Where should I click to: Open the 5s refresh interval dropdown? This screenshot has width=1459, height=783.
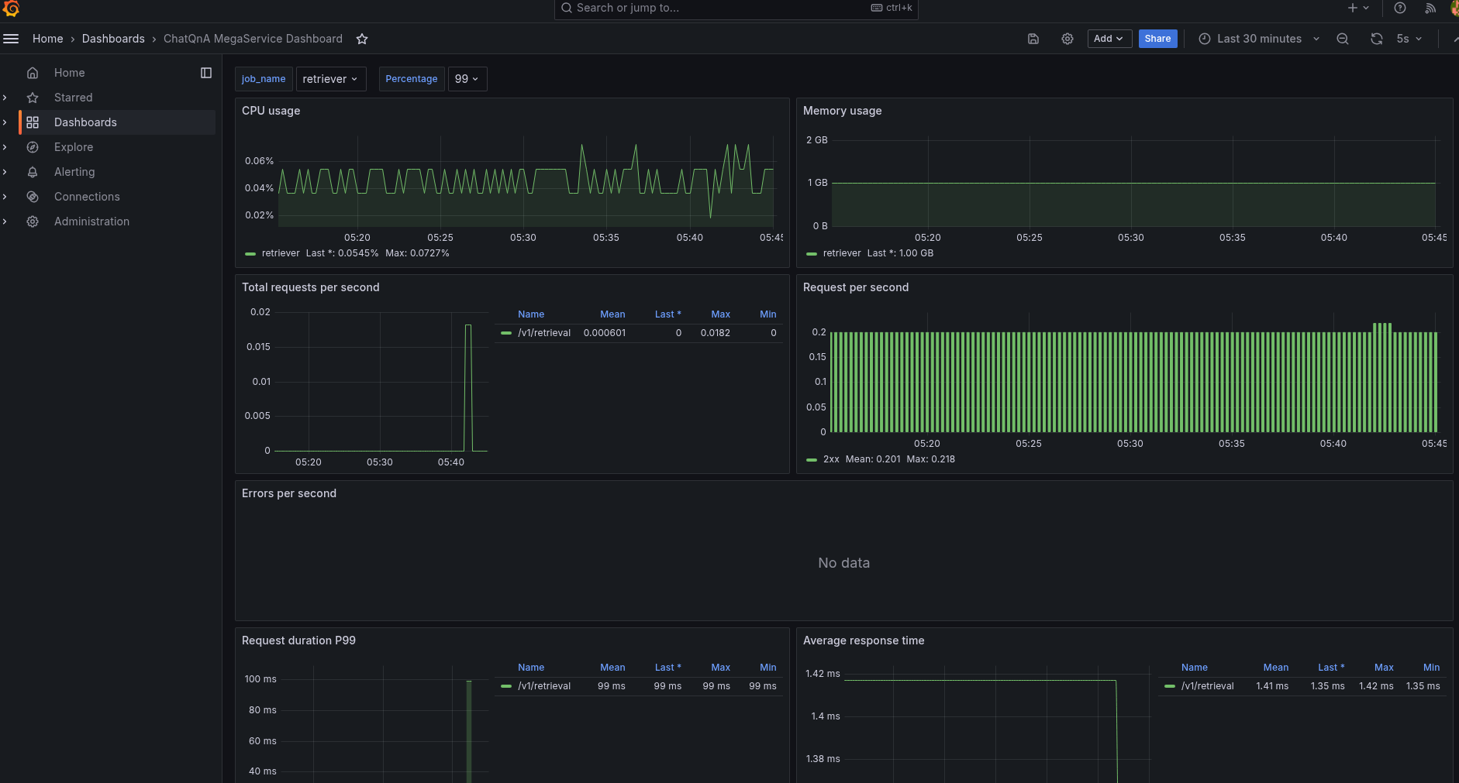pyautogui.click(x=1409, y=39)
